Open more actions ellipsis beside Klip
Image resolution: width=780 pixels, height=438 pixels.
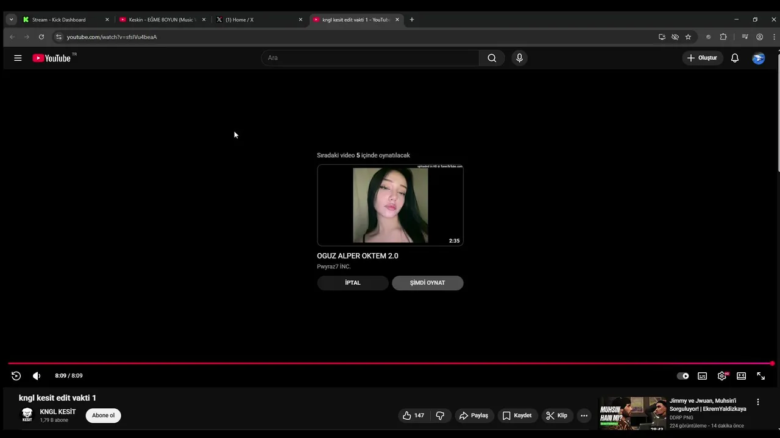pyautogui.click(x=584, y=415)
